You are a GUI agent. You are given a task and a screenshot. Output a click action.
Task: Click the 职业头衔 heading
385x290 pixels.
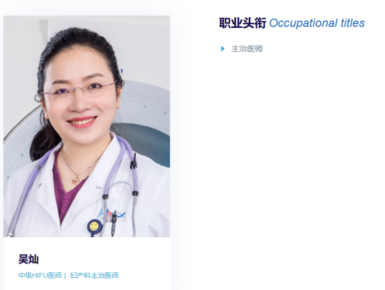coord(243,23)
